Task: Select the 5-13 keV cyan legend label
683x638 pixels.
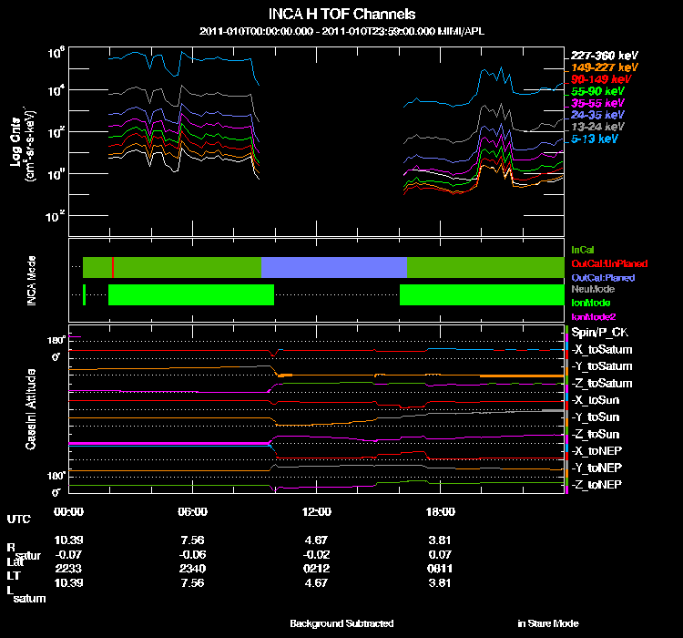Action: 595,139
